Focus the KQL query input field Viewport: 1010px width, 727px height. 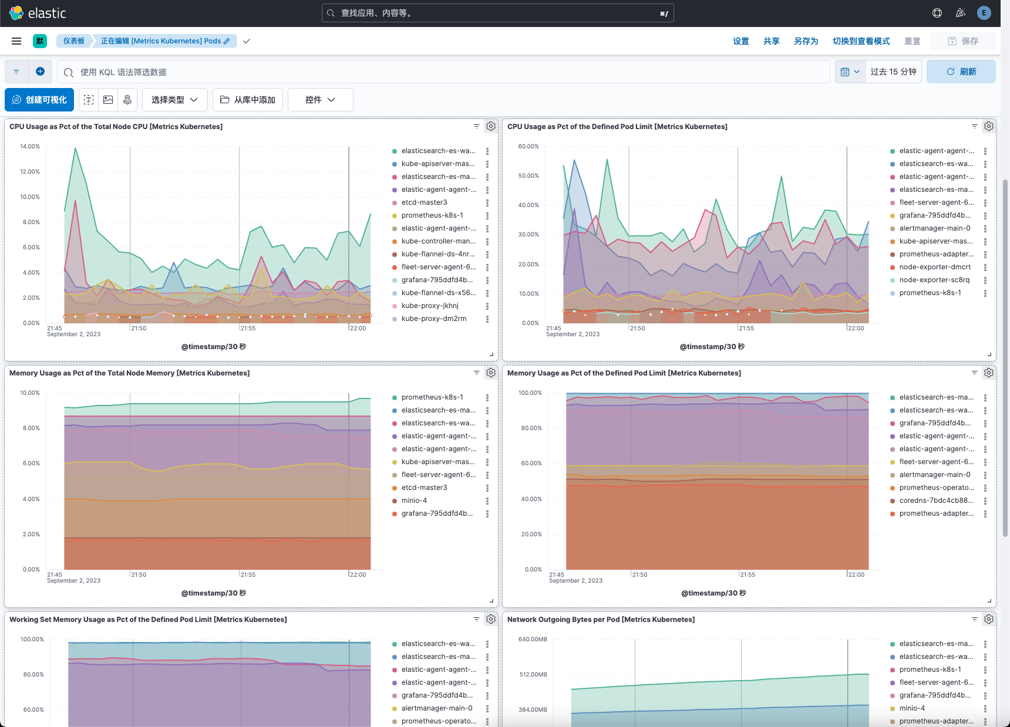tap(443, 72)
